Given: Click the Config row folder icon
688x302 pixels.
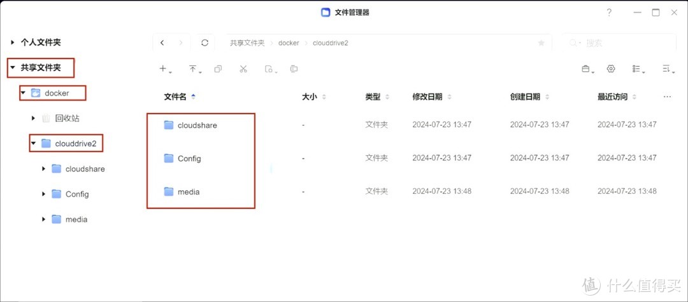Looking at the screenshot, I should pos(169,158).
